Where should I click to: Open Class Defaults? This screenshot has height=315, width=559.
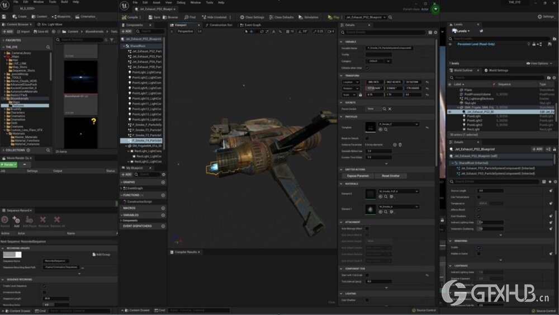[x=281, y=17]
